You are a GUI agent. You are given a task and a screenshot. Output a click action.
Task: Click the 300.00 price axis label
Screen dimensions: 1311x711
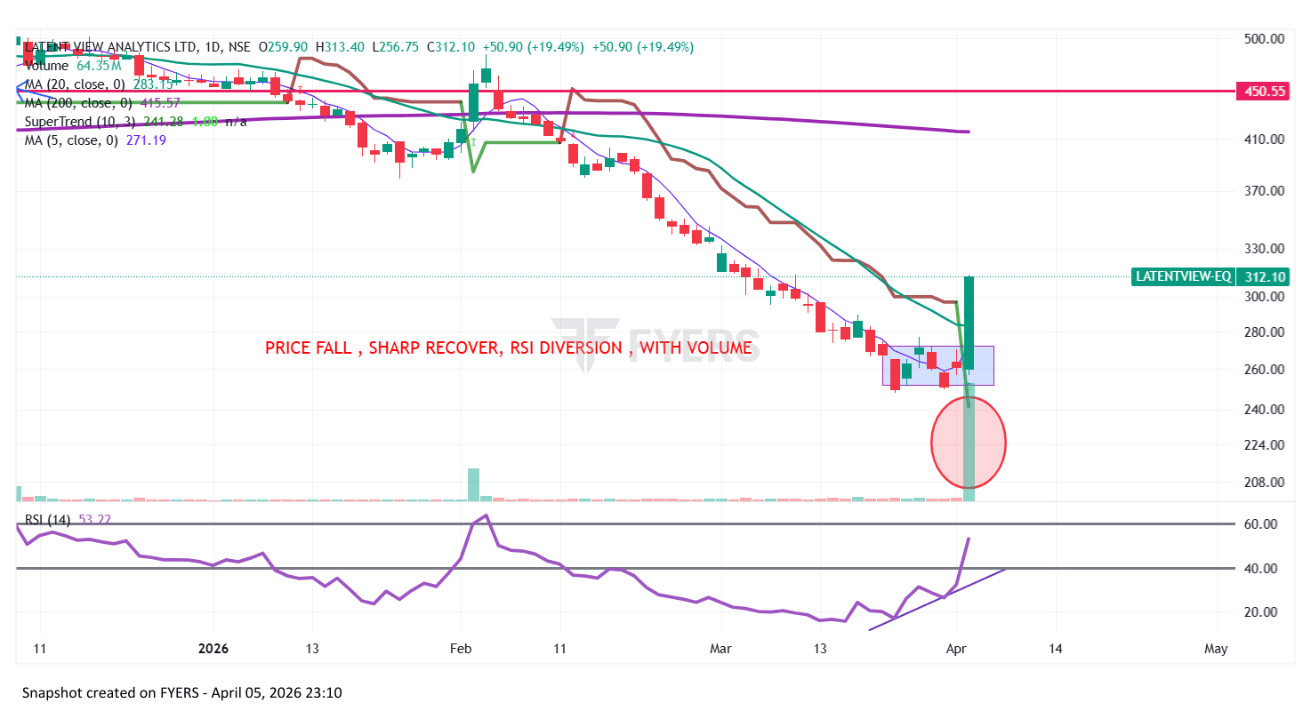point(1265,297)
